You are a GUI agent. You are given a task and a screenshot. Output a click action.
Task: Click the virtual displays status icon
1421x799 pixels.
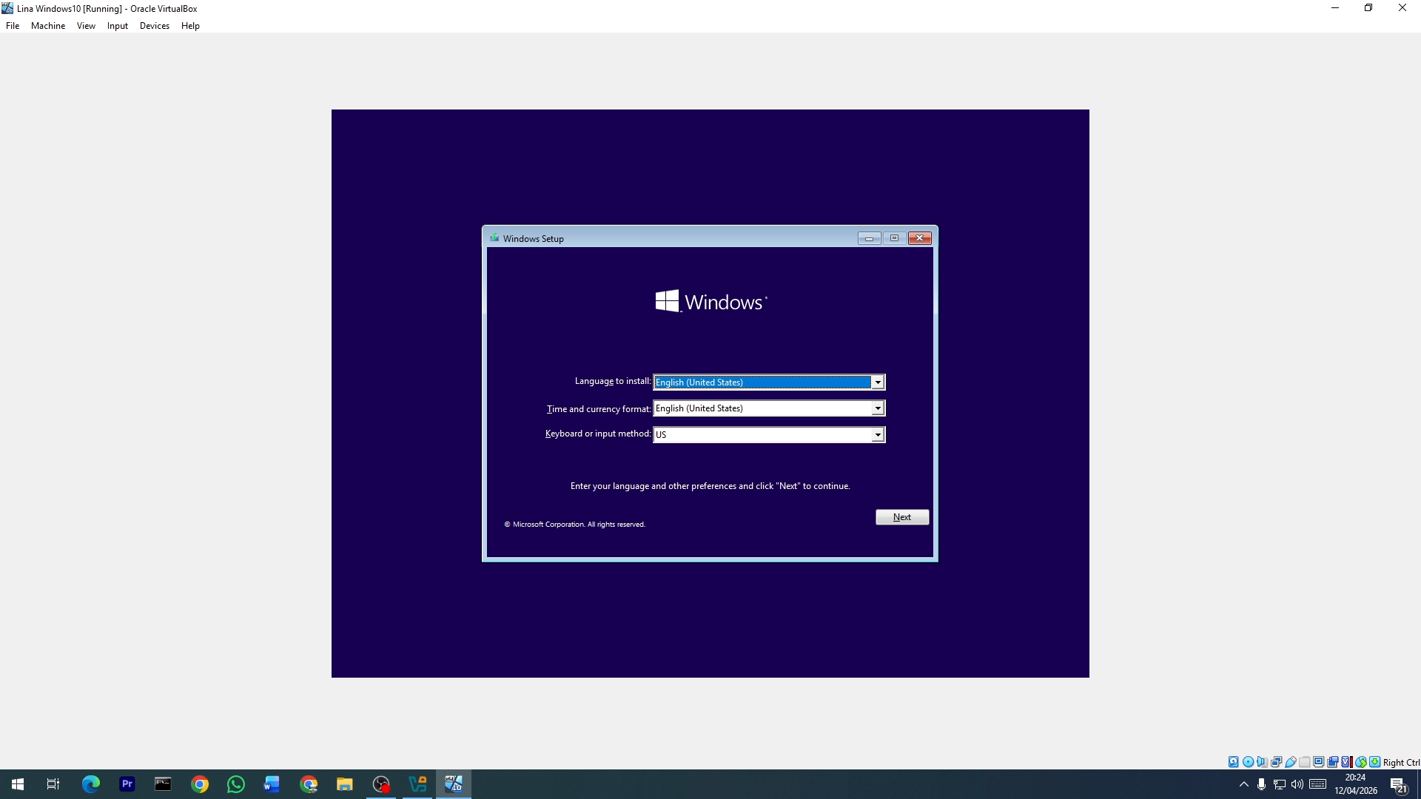coord(1318,761)
